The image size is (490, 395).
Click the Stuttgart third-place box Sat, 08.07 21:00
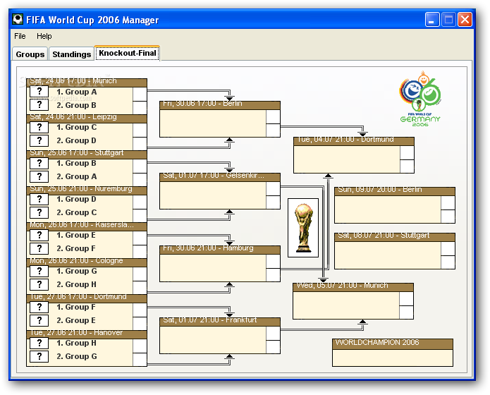tap(395, 251)
